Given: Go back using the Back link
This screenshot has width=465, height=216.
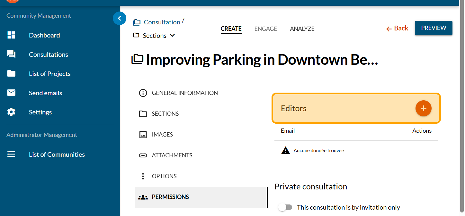Looking at the screenshot, I should point(397,29).
